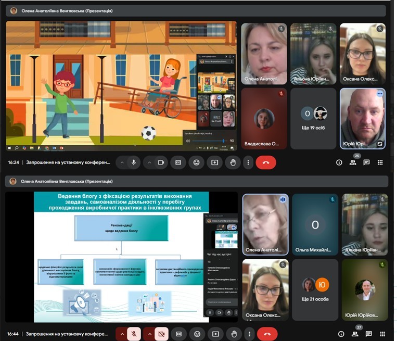Viewport: 397px width, 341px height.
Task: Show people panel with 25 participants badge
Action: click(353, 162)
